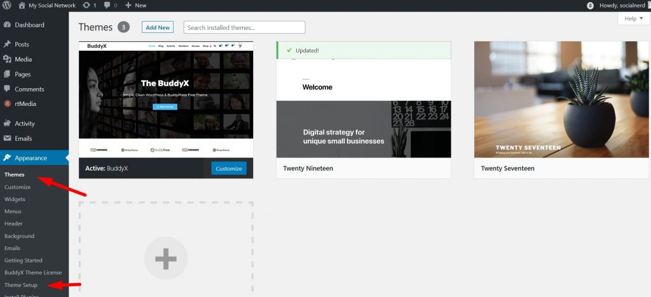651x297 pixels.
Task: Open the comments bubble icon in admin bar
Action: pyautogui.click(x=107, y=5)
